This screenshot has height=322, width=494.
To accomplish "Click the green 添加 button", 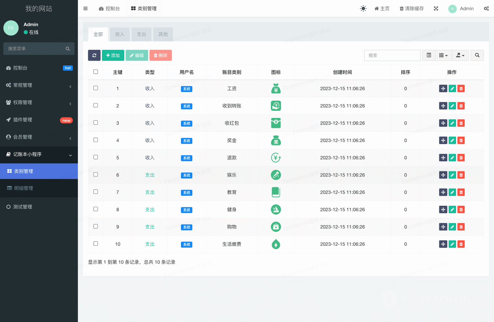I will click(x=113, y=55).
